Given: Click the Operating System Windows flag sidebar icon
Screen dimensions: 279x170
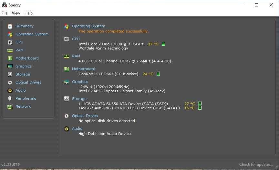Looking at the screenshot, I should (x=10, y=34).
